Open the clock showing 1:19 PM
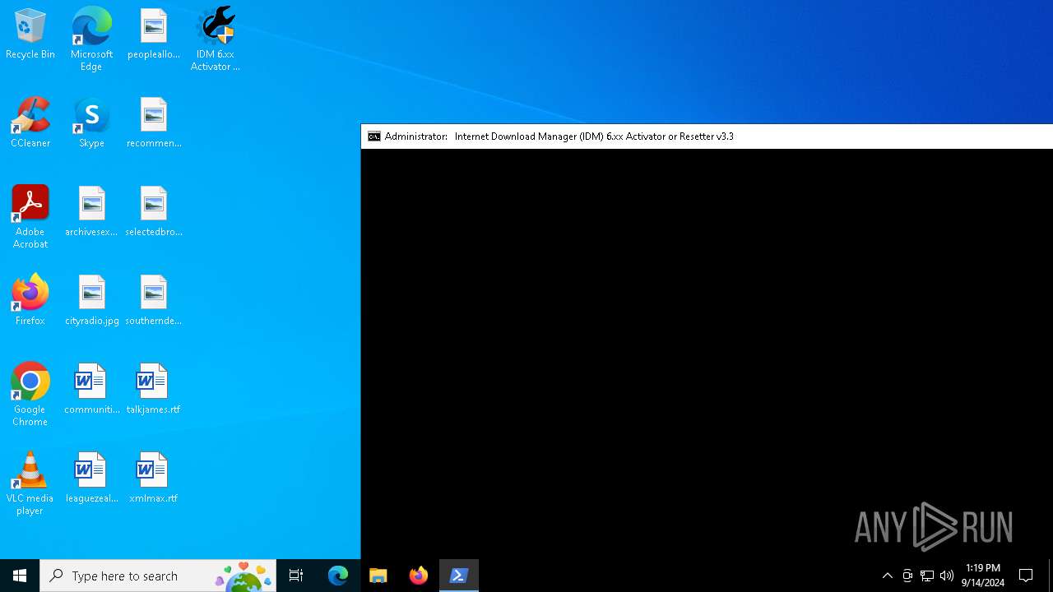The image size is (1053, 592). click(983, 576)
